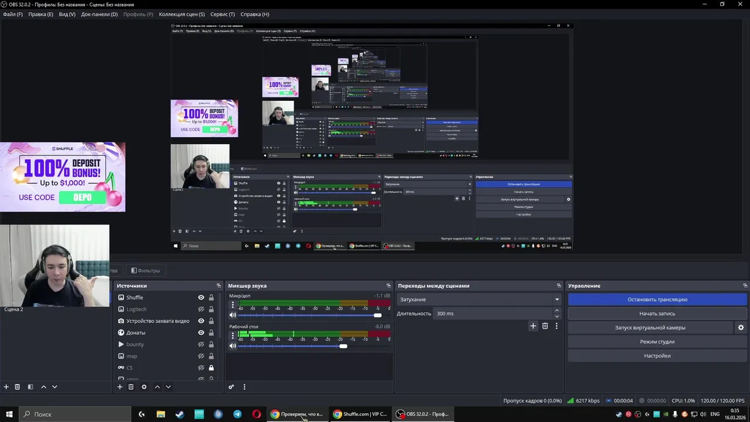Move scene up with arrow icon

coord(43,387)
